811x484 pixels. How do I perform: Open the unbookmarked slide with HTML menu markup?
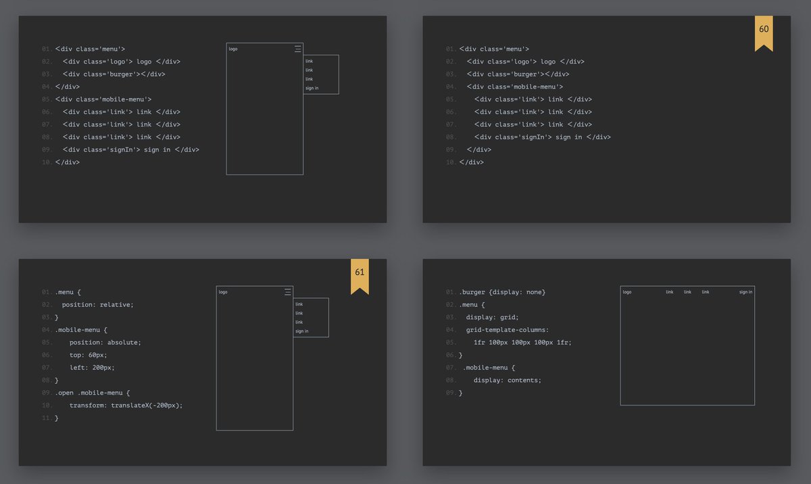(x=203, y=120)
